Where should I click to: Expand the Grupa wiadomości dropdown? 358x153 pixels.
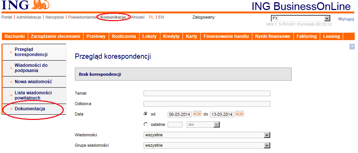click(x=207, y=146)
